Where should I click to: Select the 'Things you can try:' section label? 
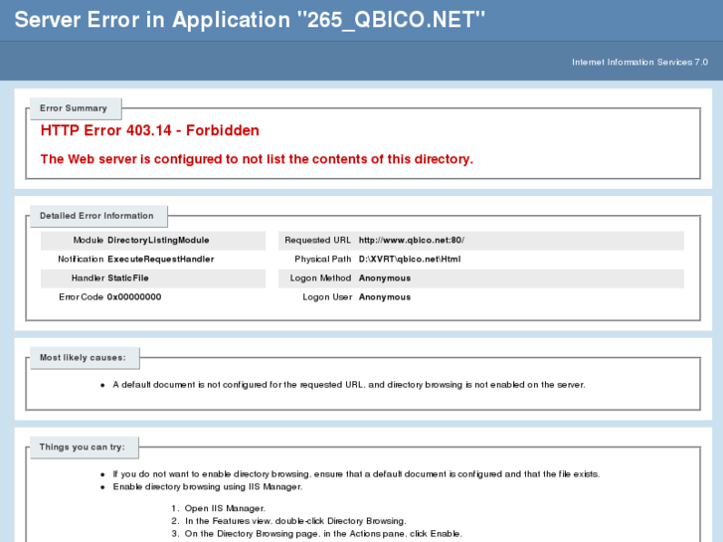tap(83, 447)
